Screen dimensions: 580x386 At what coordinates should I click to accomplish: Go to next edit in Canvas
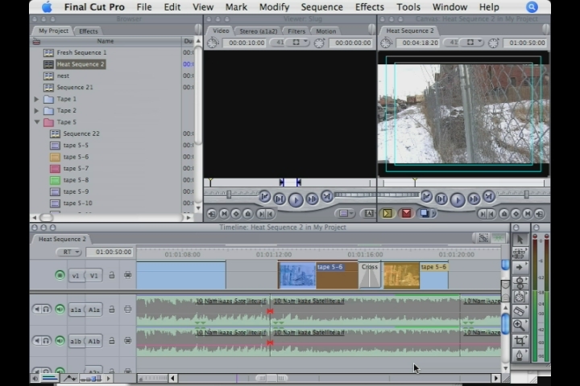click(x=489, y=196)
